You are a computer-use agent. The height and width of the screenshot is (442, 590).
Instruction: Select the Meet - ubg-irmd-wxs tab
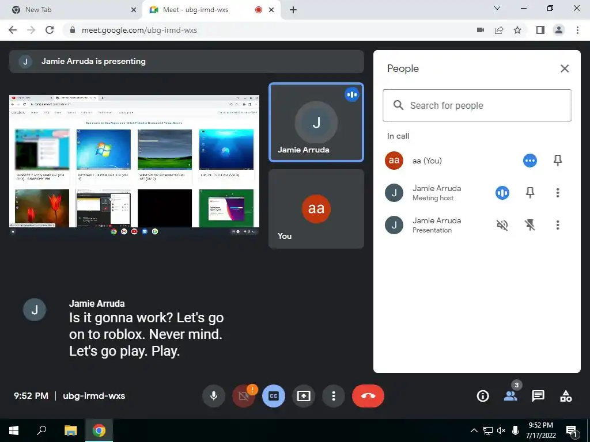(x=205, y=10)
